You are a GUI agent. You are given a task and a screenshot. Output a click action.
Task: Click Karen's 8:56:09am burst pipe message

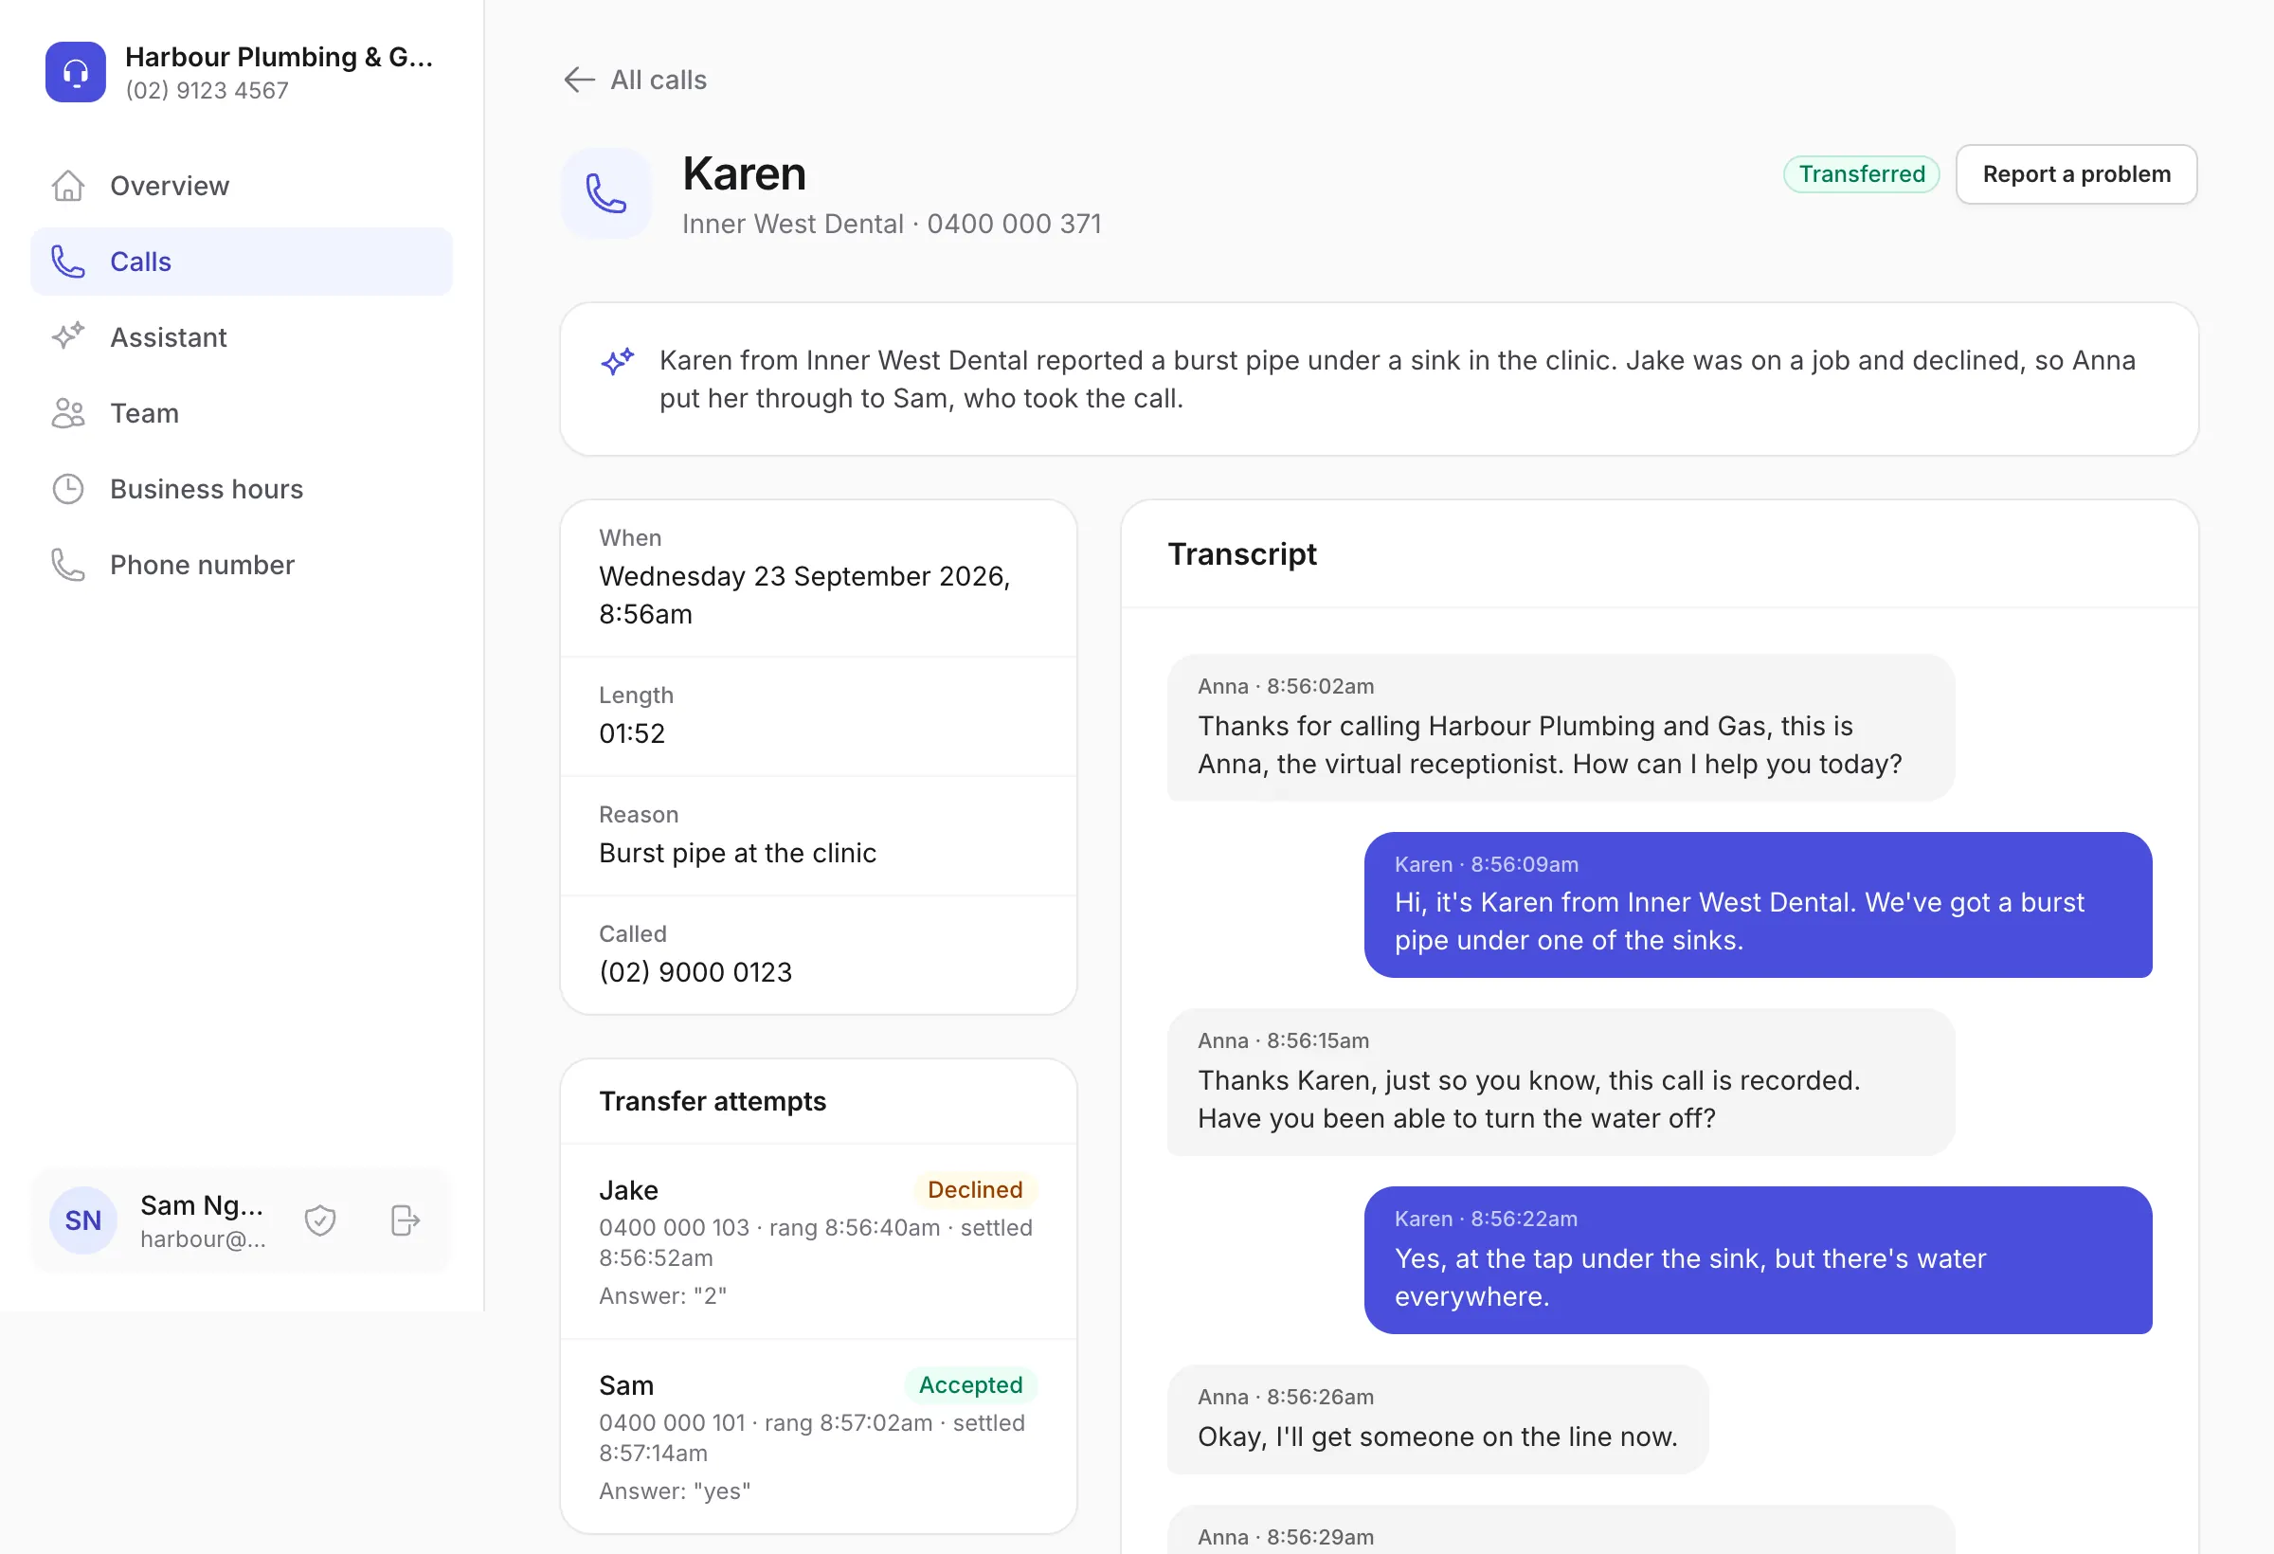point(1758,904)
